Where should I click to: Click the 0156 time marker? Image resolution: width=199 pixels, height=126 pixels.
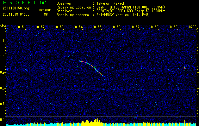117,27
